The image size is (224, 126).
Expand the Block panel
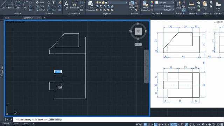coord(134,14)
